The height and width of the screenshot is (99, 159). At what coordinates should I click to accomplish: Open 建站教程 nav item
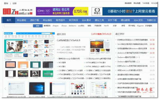pos(125,20)
